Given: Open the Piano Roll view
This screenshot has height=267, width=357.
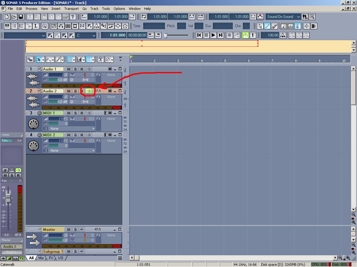Looking at the screenshot, I should [7, 26].
